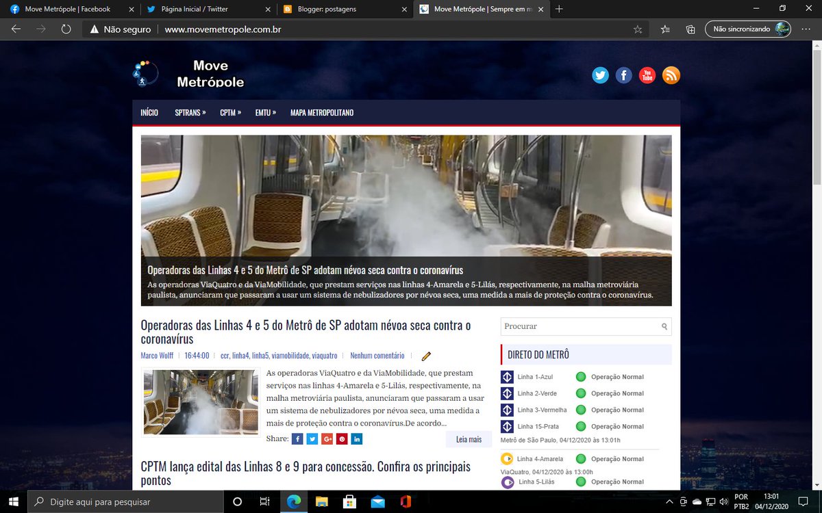Click the Não seguro warning icon
The width and height of the screenshot is (822, 513).
(95, 29)
